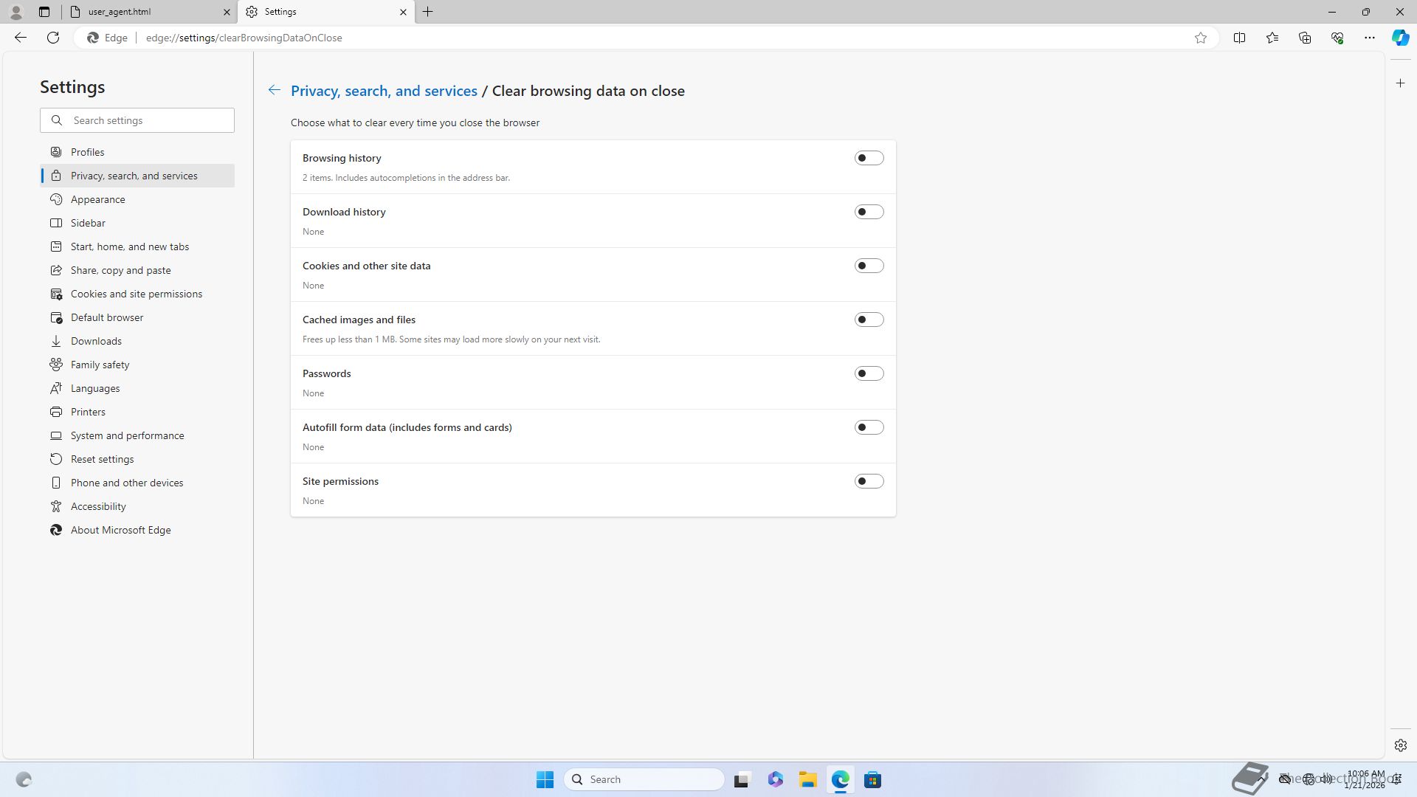The width and height of the screenshot is (1417, 797).
Task: Click back arrow beside Privacy heading
Action: [274, 90]
